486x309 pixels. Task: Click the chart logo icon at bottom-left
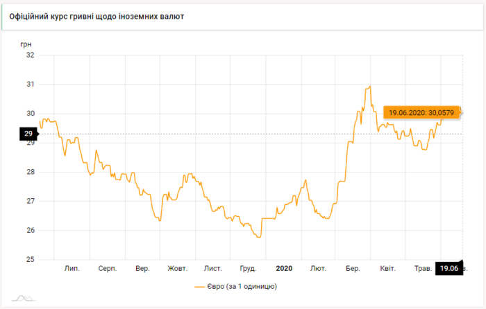(x=25, y=297)
